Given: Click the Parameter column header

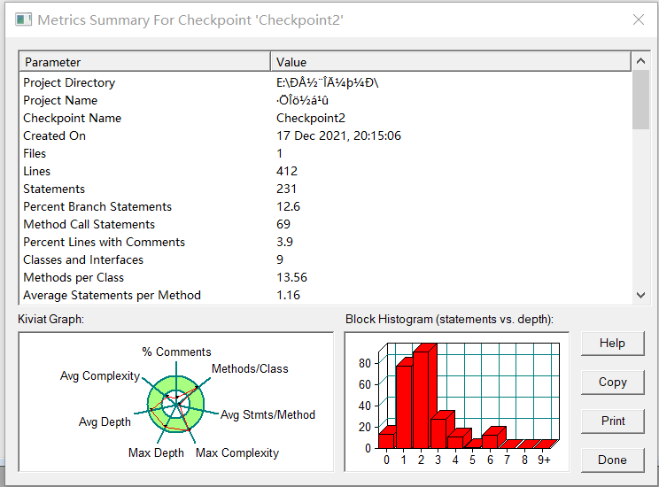Looking at the screenshot, I should [144, 62].
